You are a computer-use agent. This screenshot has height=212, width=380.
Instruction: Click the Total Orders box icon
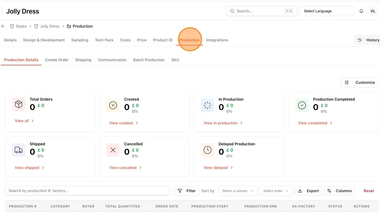click(x=19, y=104)
